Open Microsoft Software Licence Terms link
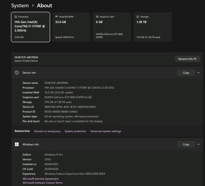Screen dimensions: 205x186 pyautogui.click(x=43, y=183)
